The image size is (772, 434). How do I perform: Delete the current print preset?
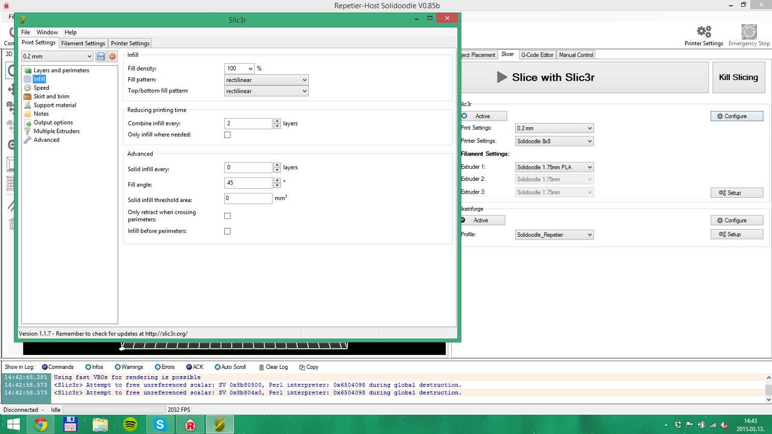click(x=112, y=57)
